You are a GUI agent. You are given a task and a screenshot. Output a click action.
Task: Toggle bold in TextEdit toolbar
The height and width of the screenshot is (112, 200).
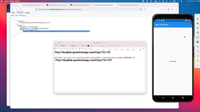pyautogui.click(x=94, y=46)
